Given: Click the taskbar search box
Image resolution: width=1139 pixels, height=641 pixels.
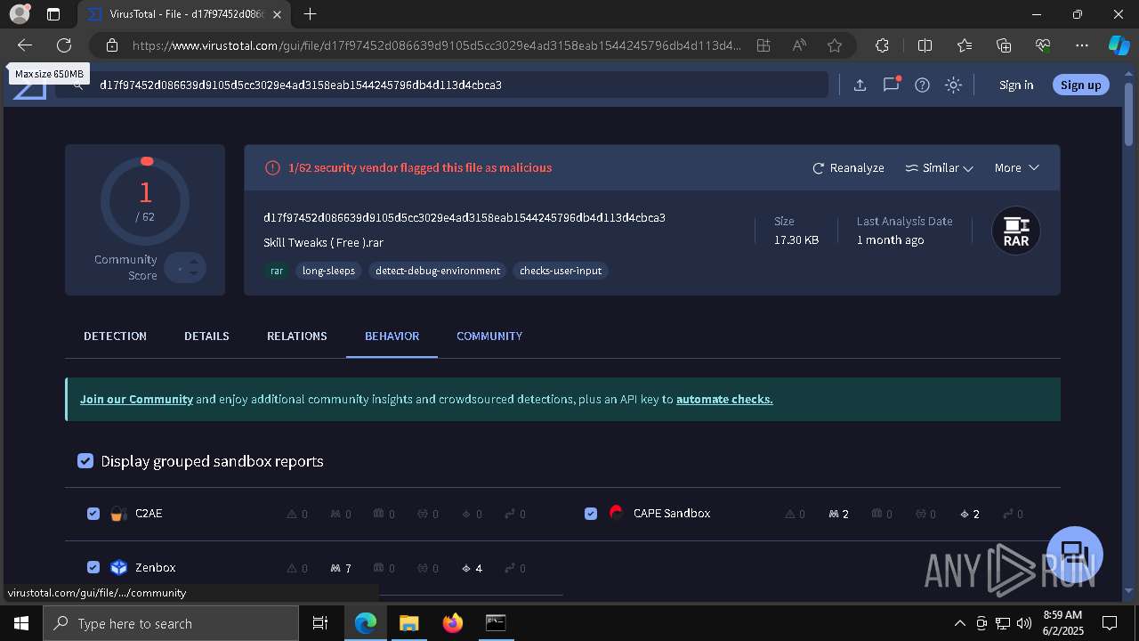Looking at the screenshot, I should pos(171,623).
